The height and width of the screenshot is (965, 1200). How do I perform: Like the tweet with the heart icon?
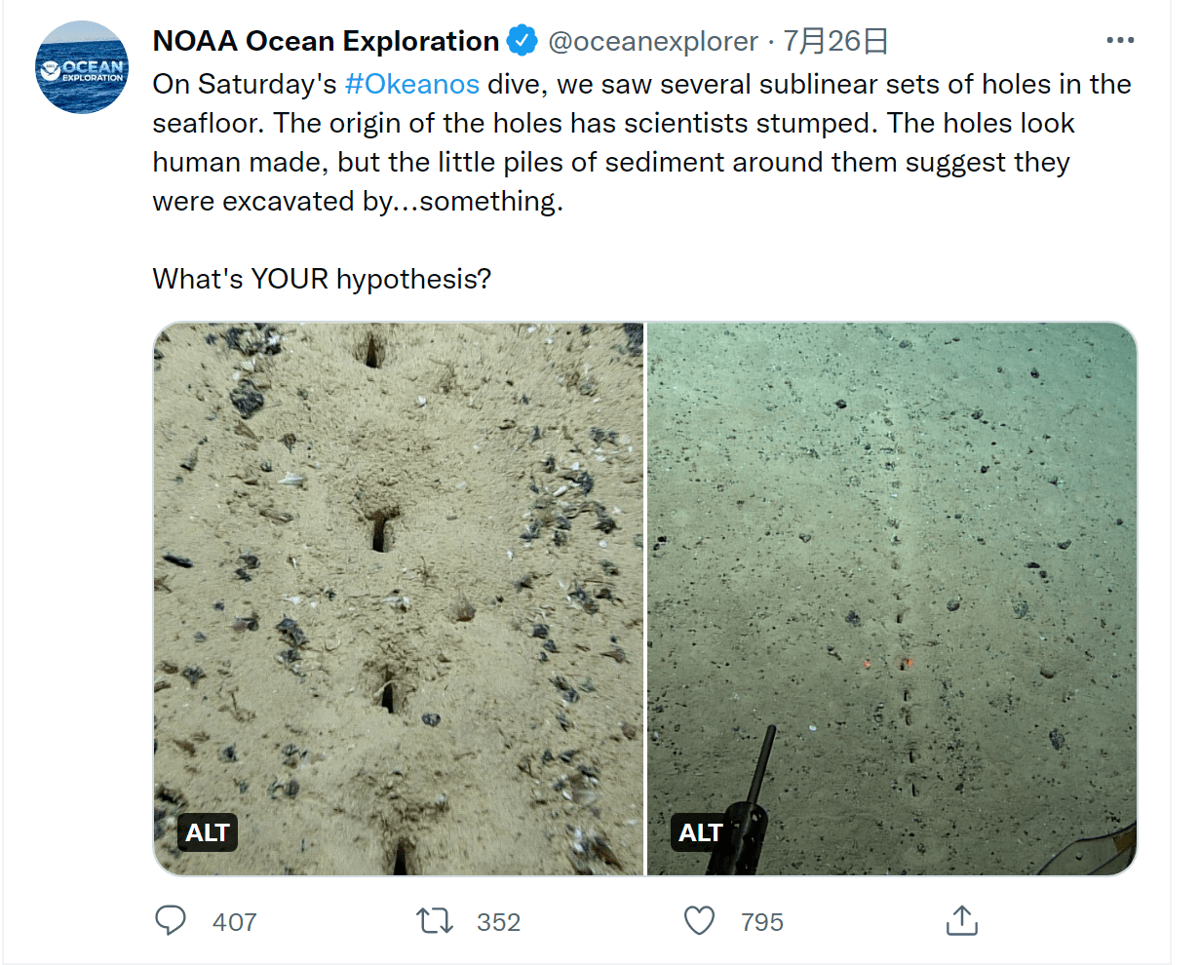699,921
